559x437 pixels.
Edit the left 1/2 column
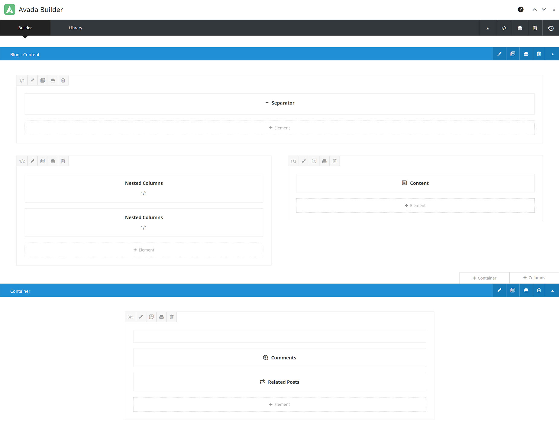[x=32, y=161]
